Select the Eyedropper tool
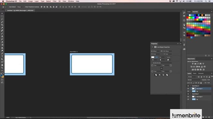Viewport: 213px width, 119px height. click(2, 28)
